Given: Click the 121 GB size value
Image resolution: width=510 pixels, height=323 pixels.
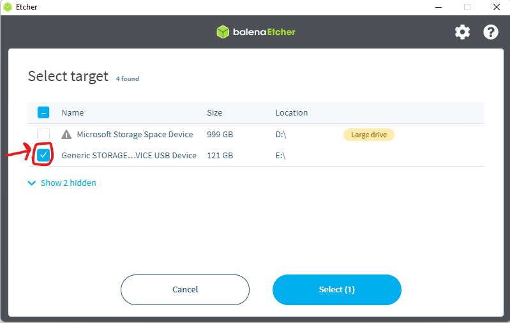Looking at the screenshot, I should pyautogui.click(x=220, y=156).
